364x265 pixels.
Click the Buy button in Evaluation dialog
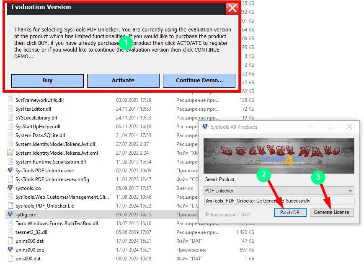pos(47,81)
